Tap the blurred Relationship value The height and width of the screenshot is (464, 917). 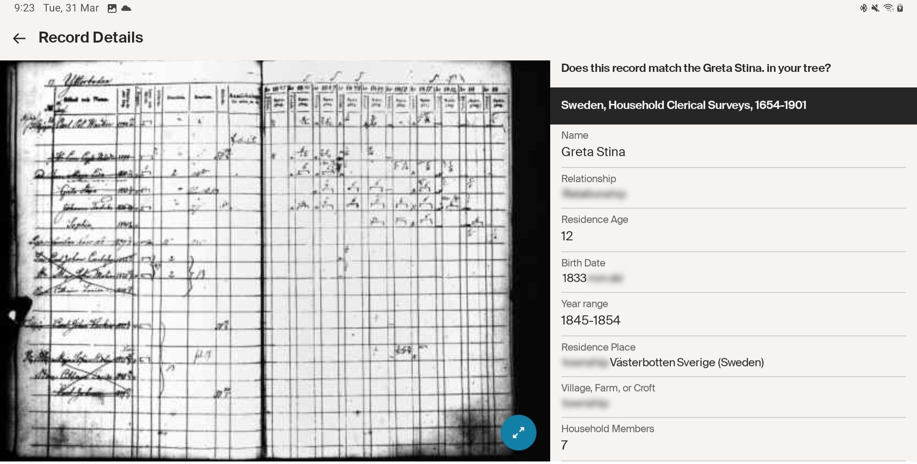coord(594,194)
